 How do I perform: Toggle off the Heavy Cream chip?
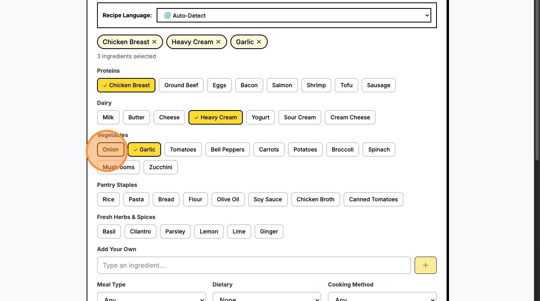215,117
